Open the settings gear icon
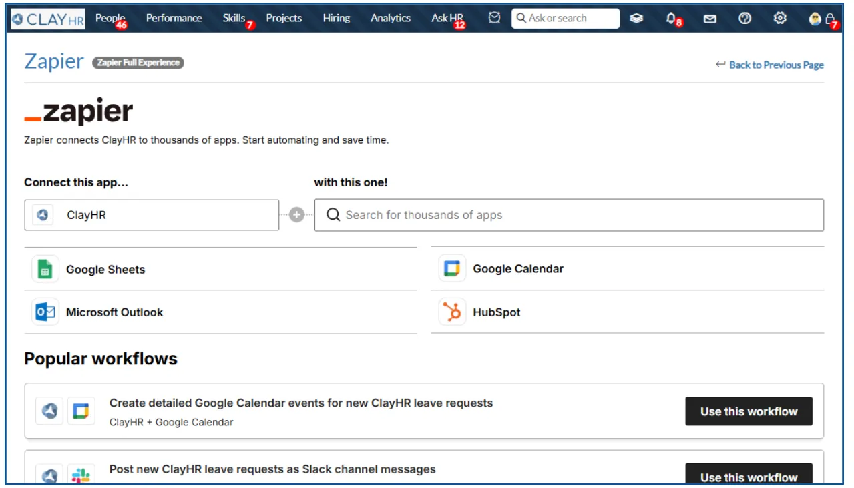 click(x=779, y=19)
